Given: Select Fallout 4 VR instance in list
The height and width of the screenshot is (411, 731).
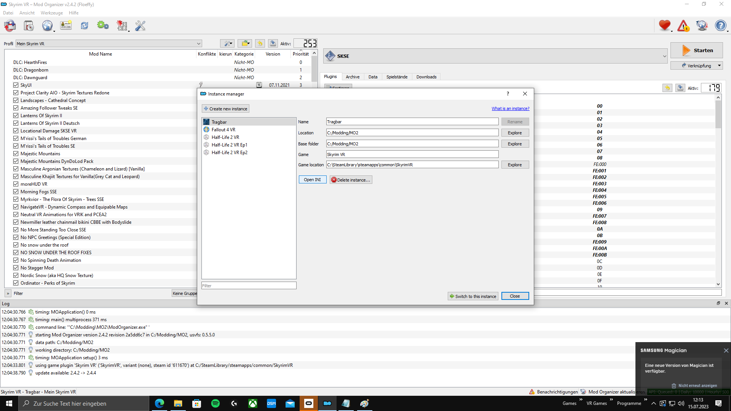Looking at the screenshot, I should pos(223,130).
